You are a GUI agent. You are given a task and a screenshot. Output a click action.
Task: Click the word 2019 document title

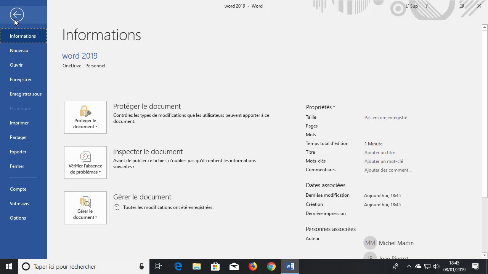[x=80, y=56]
